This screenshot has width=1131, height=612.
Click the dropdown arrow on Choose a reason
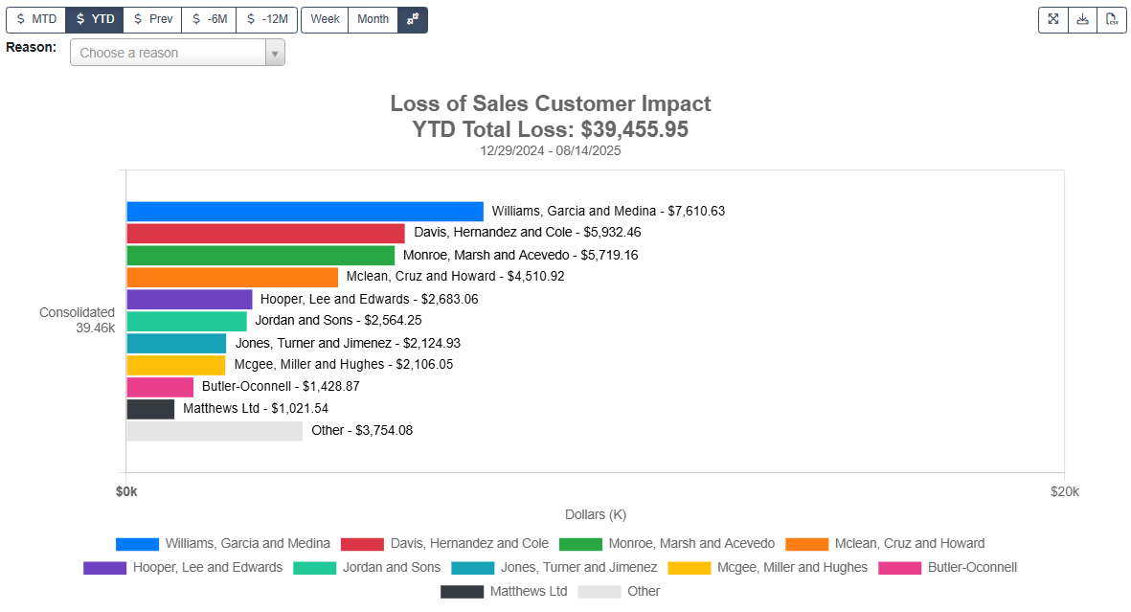pos(276,52)
